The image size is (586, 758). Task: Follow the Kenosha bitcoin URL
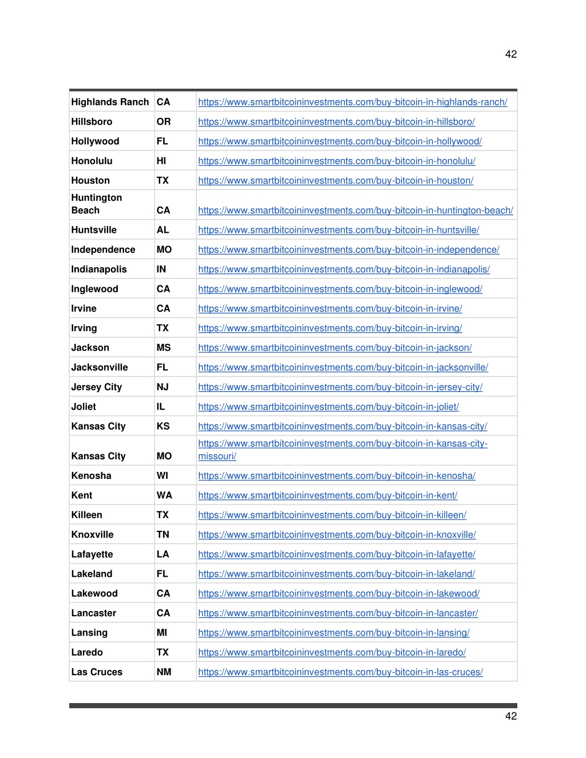pyautogui.click(x=337, y=475)
